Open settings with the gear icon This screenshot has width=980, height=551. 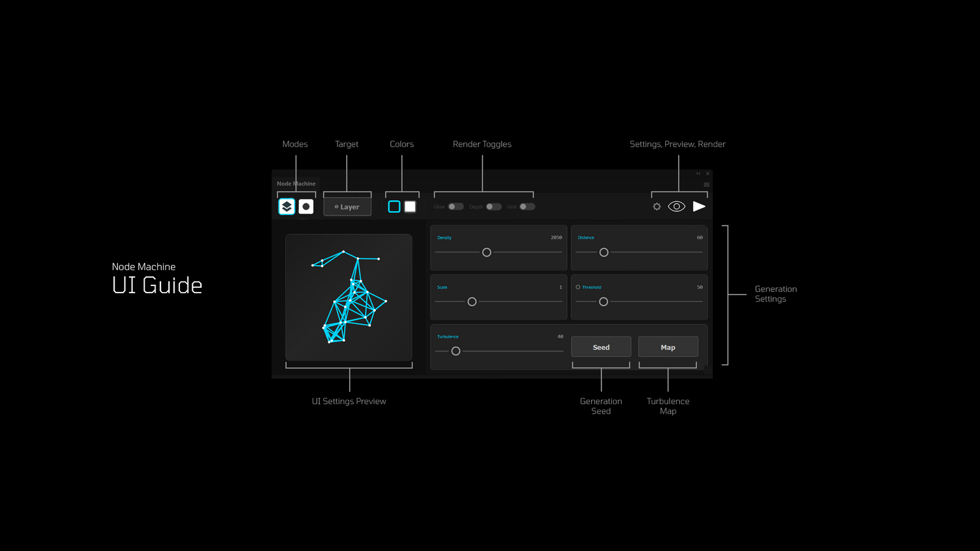click(x=657, y=207)
